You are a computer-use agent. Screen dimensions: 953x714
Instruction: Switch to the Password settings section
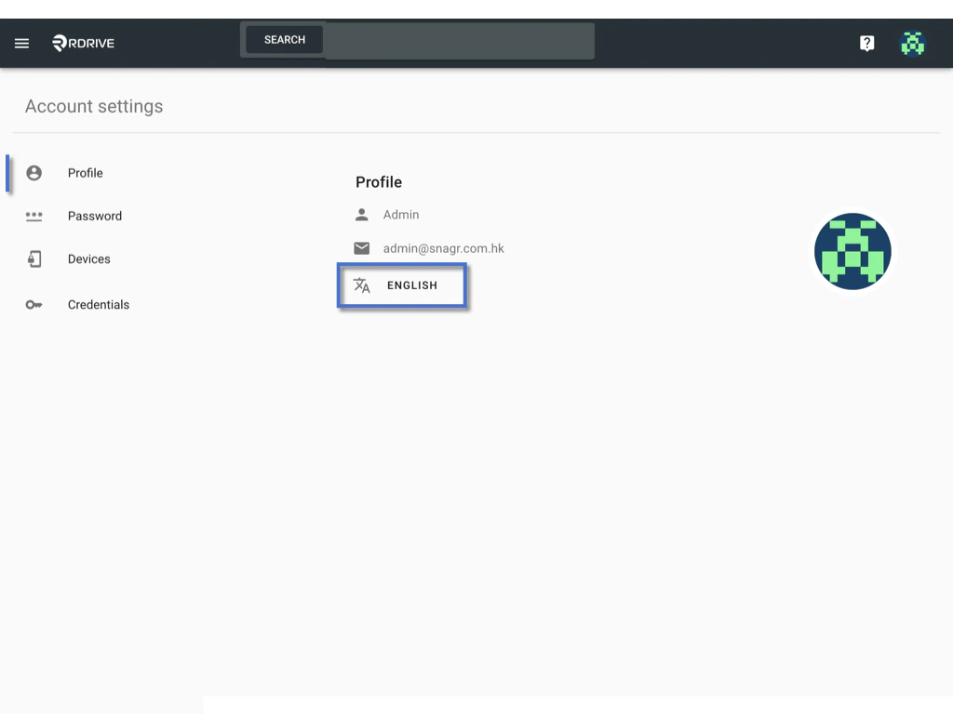tap(94, 216)
